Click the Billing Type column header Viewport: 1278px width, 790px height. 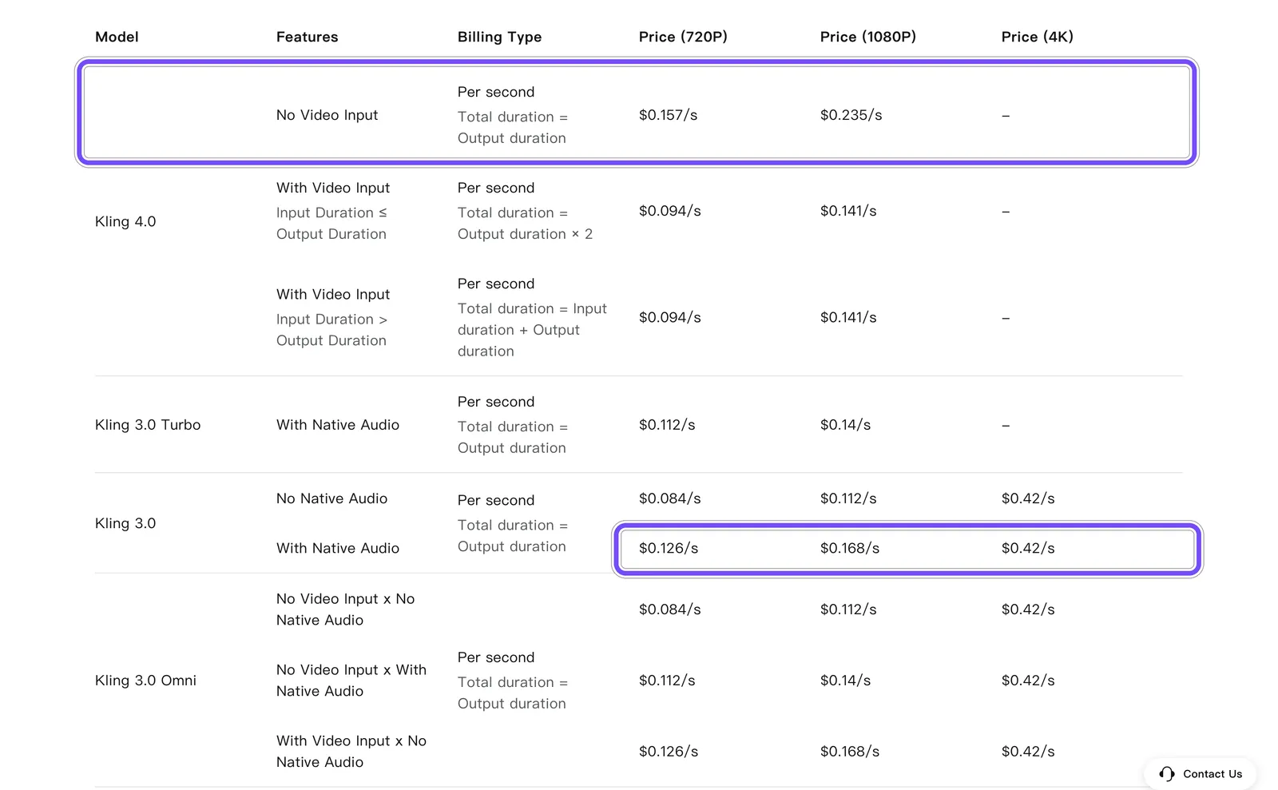coord(499,37)
